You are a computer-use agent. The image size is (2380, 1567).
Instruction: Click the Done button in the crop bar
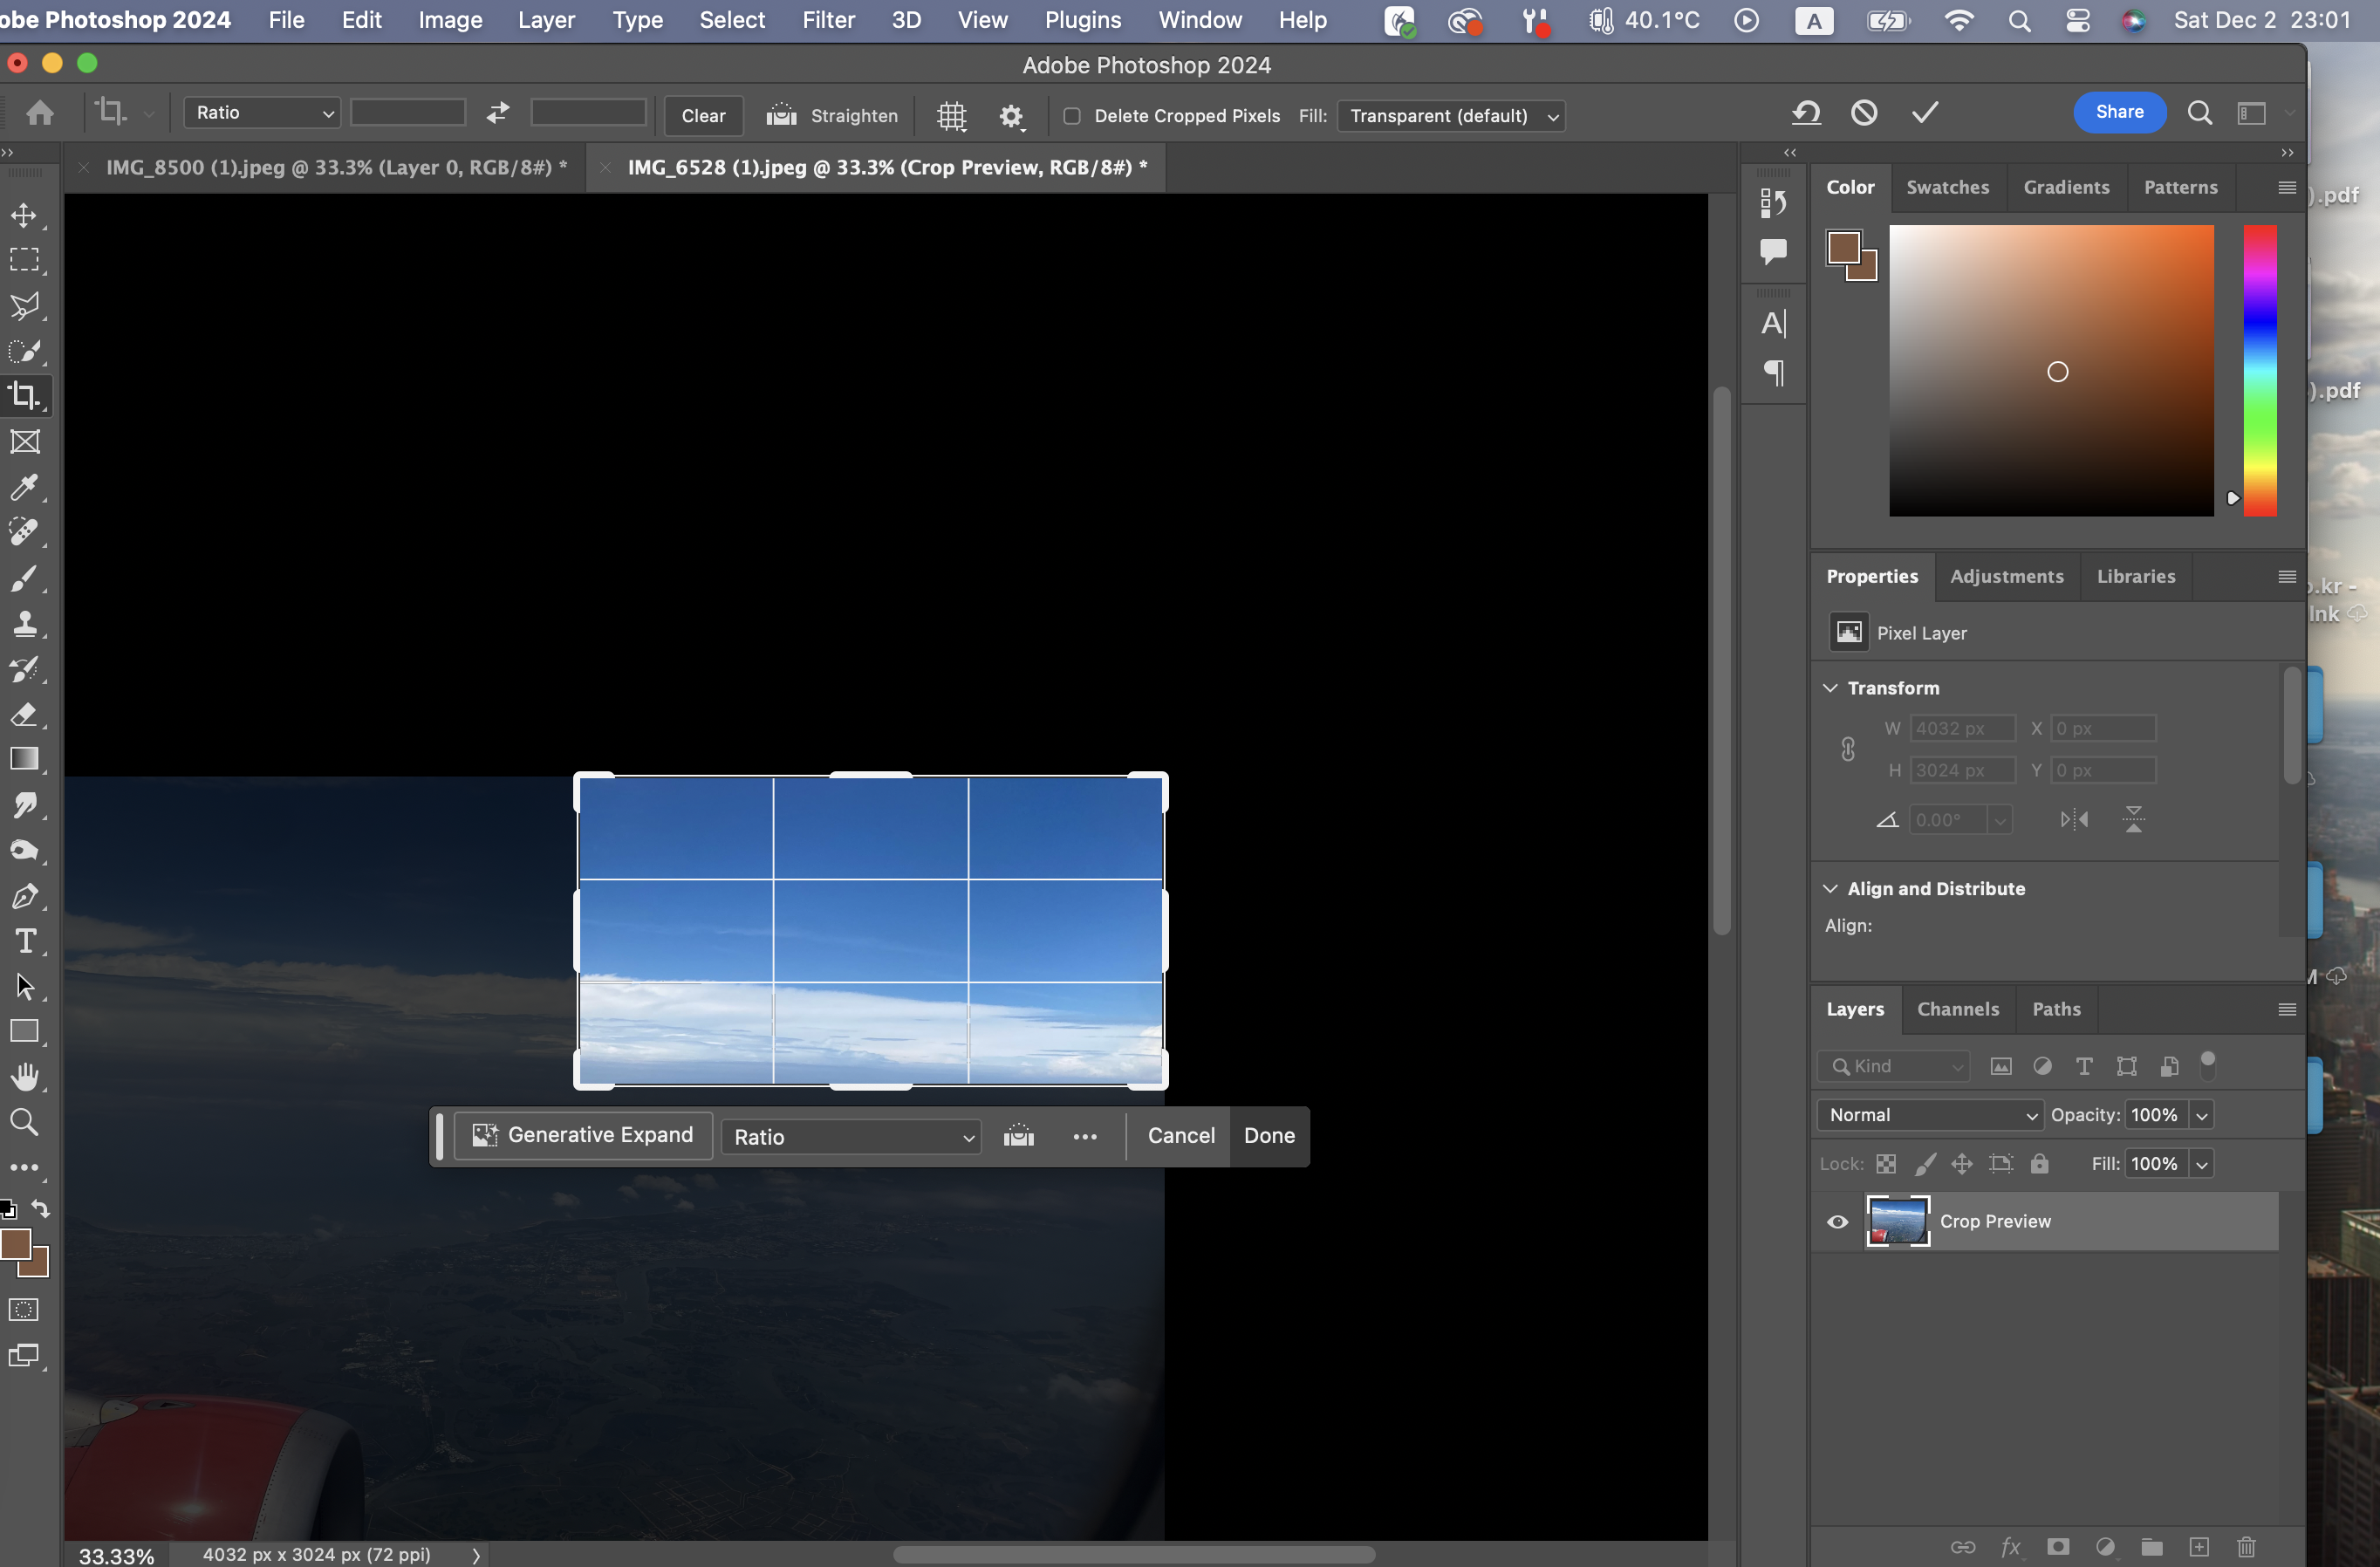coord(1268,1135)
